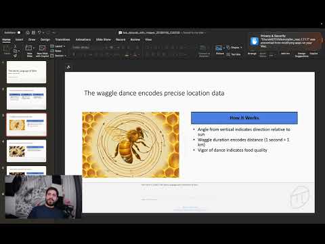The image size is (325, 244).
Task: Switch to the Draw tab
Action: click(x=32, y=39)
